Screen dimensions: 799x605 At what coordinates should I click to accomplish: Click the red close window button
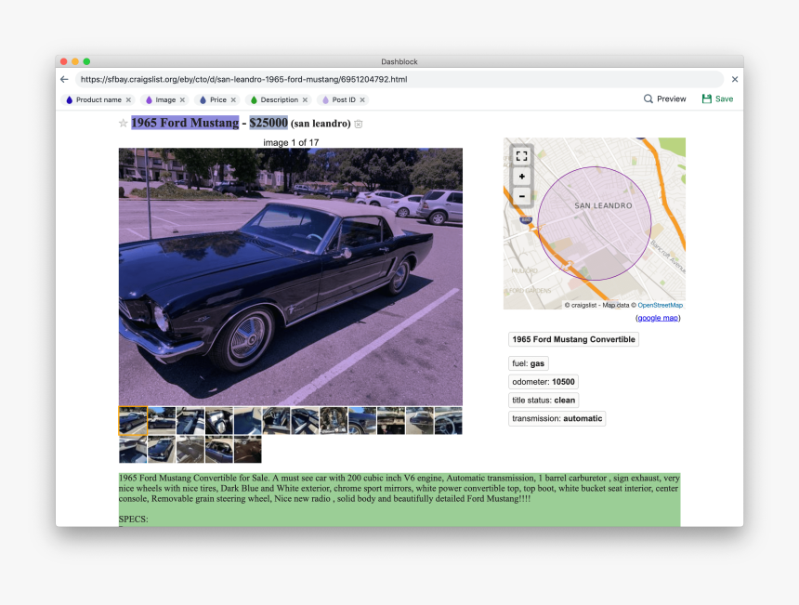(64, 61)
